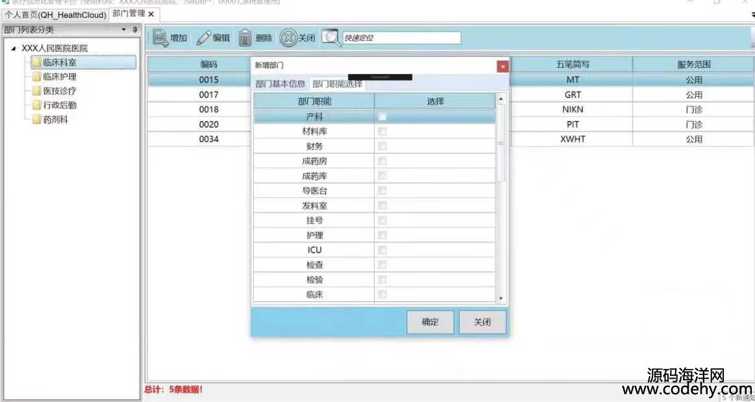Open the 个人首页 tab
Image resolution: width=755 pixels, height=402 pixels.
point(55,14)
